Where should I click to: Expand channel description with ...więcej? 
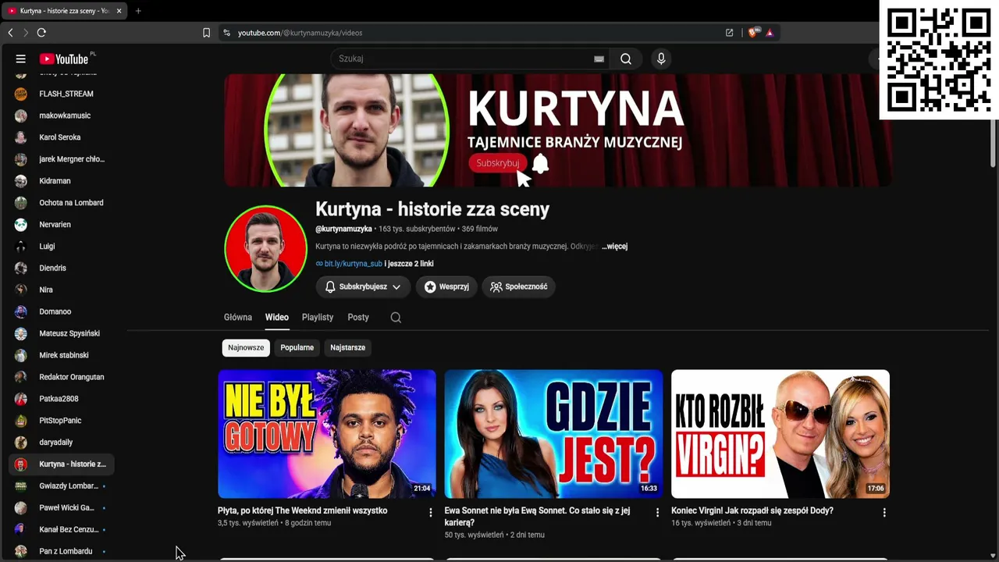point(615,247)
